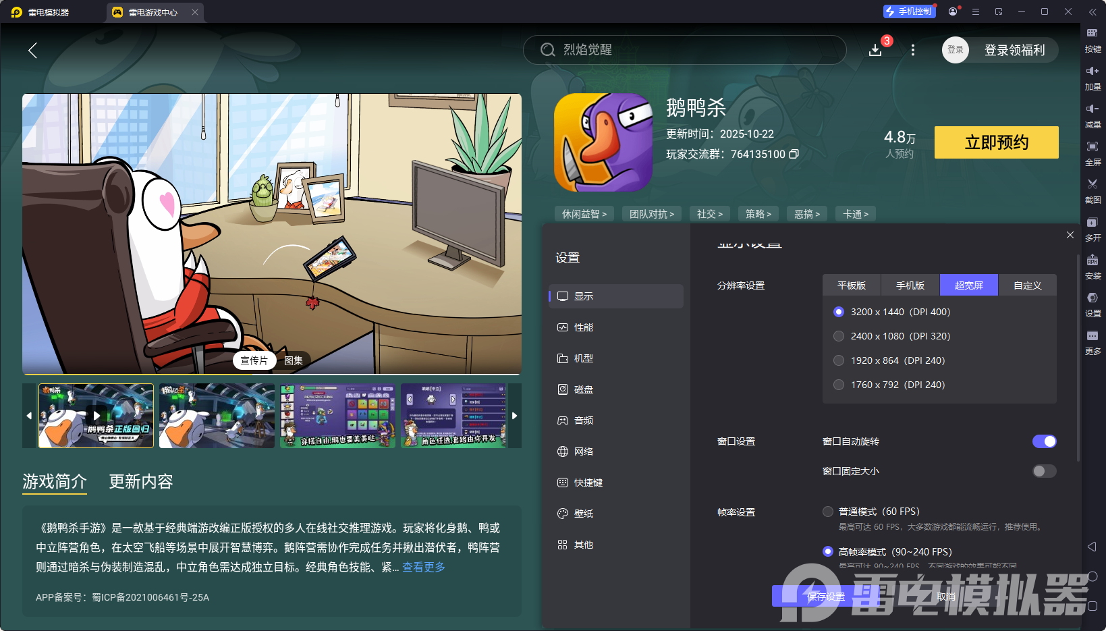
Task: Collapse the sidebar with double-arrow icon
Action: 1093,11
